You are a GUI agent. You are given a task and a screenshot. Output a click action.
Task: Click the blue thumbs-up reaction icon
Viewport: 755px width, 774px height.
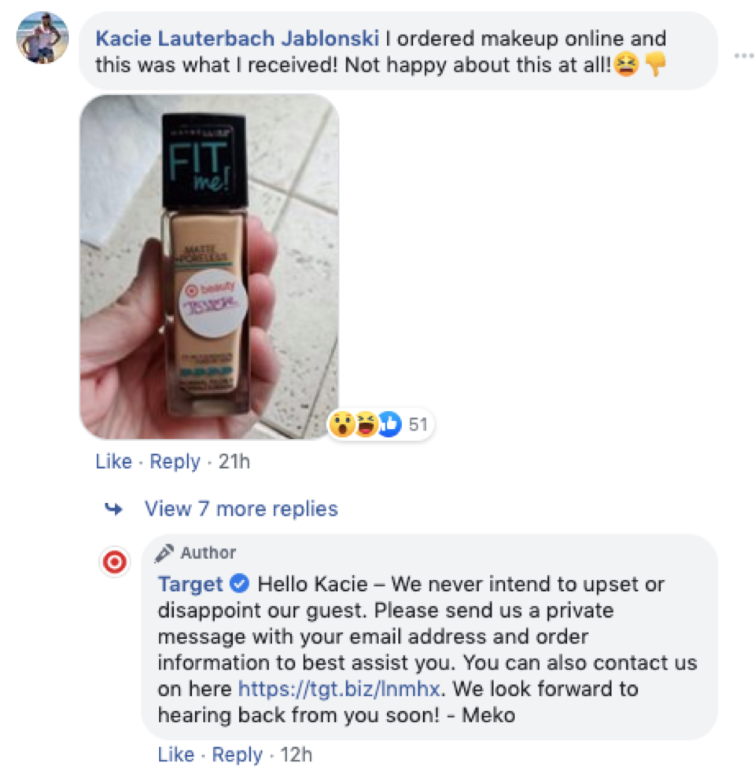[390, 424]
